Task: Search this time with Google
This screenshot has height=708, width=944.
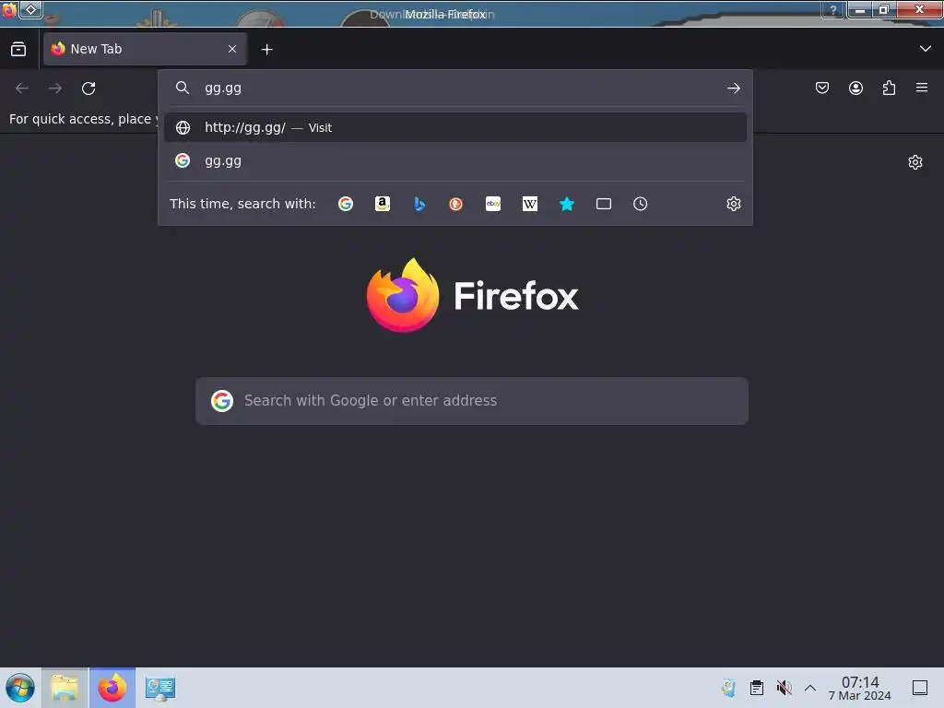Action: click(346, 204)
